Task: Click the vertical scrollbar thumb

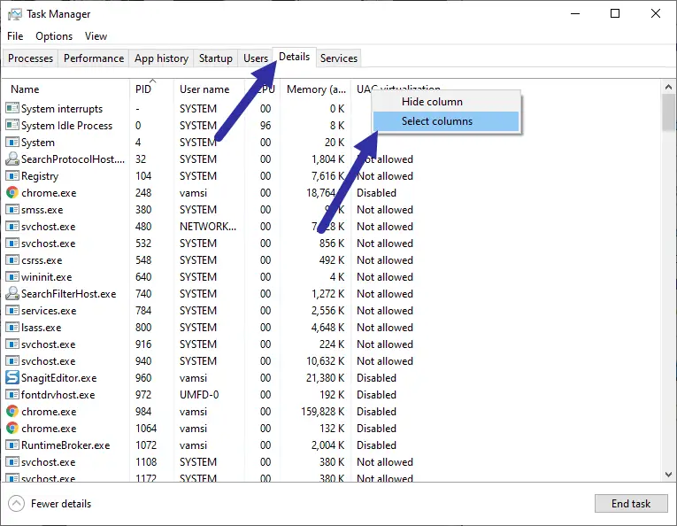Action: coord(668,112)
